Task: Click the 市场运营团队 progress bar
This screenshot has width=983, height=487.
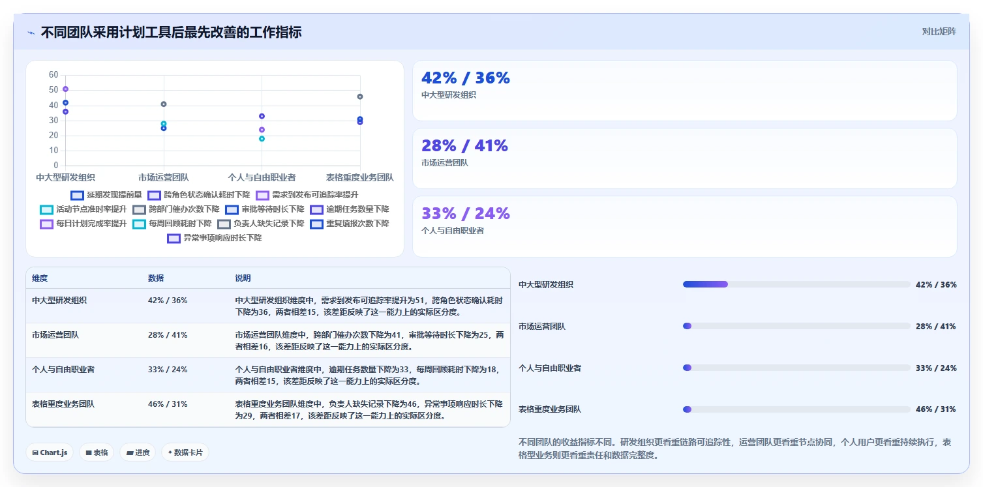Action: point(796,326)
